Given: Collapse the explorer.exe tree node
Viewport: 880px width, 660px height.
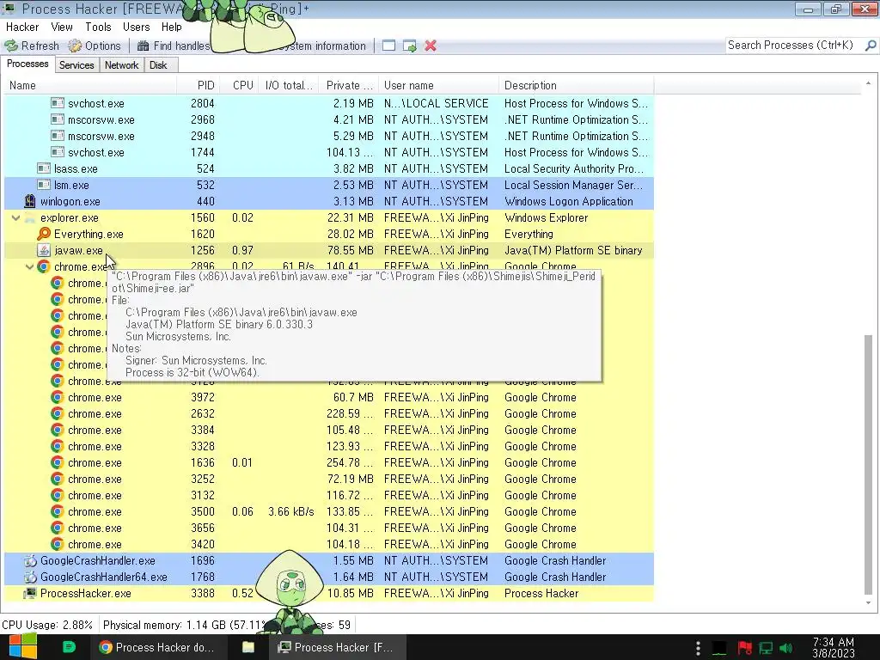Looking at the screenshot, I should pos(15,217).
